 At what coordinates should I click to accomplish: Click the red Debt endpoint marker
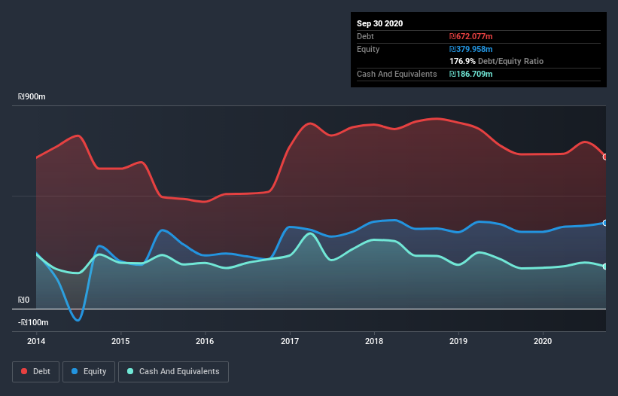(x=605, y=157)
